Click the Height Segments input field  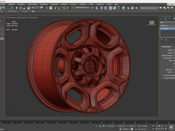click(174, 56)
